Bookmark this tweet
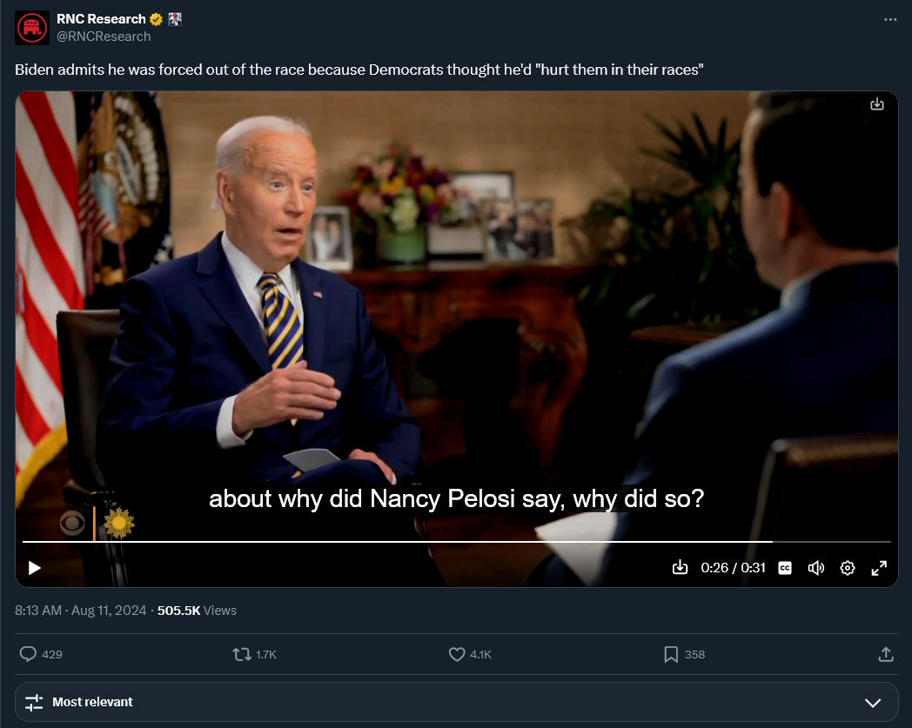This screenshot has height=728, width=912. coord(671,654)
